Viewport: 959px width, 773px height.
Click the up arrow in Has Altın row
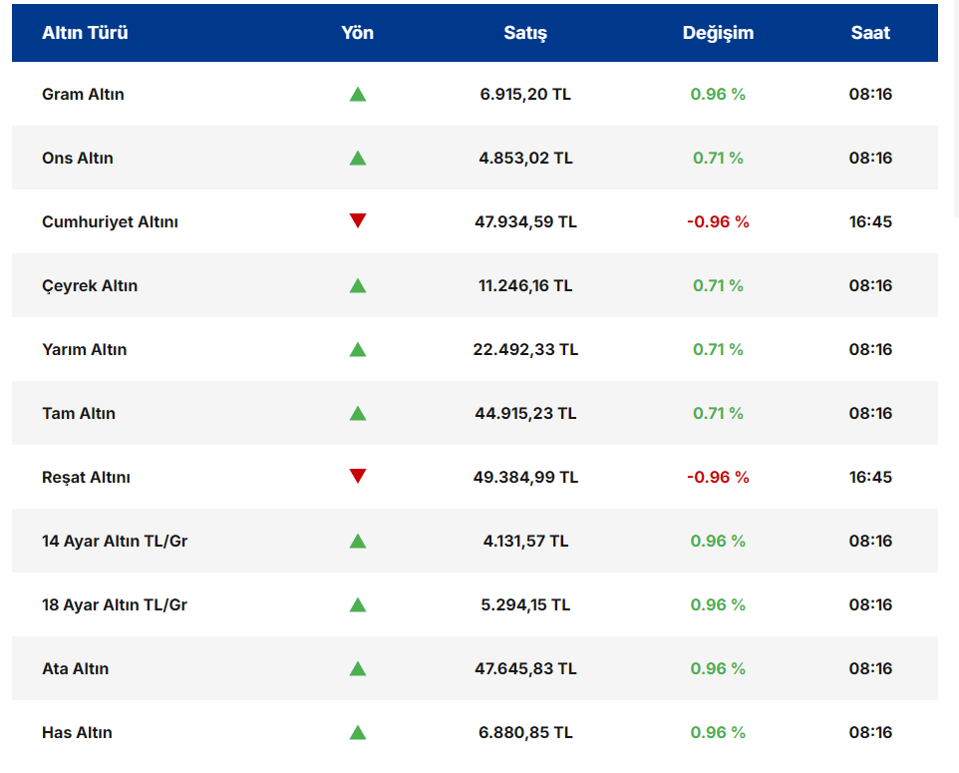pyautogui.click(x=358, y=733)
